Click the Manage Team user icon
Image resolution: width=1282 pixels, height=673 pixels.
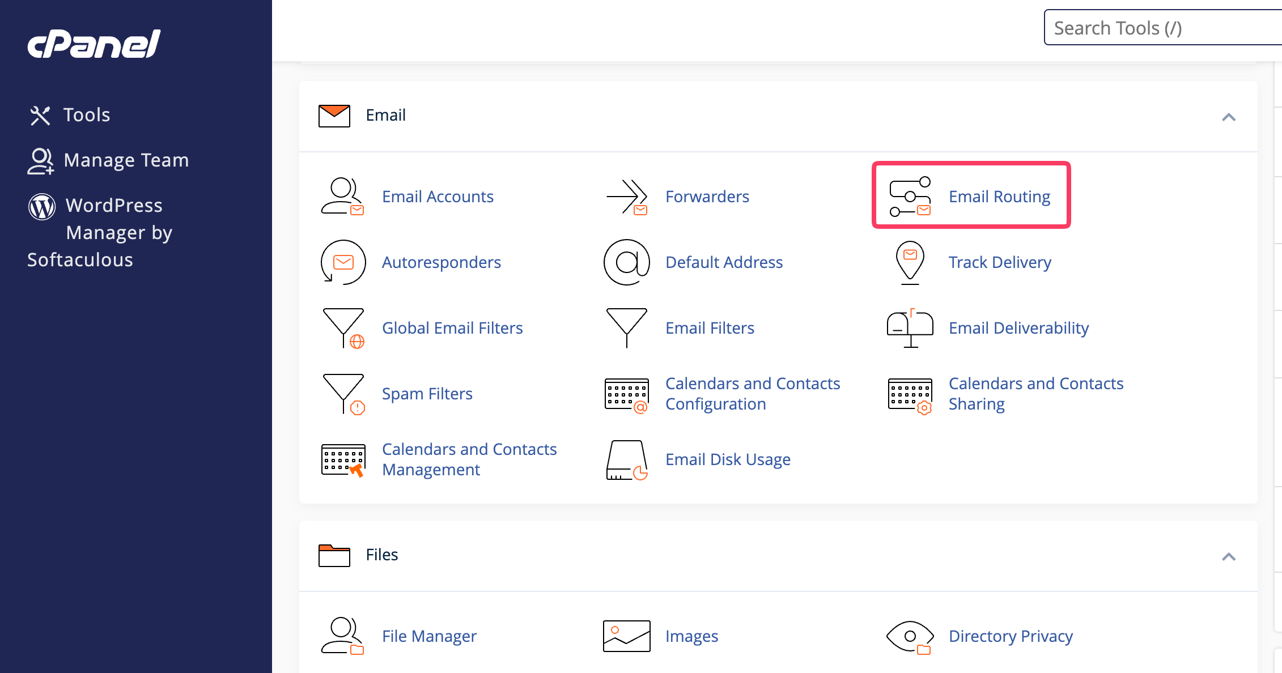point(40,161)
